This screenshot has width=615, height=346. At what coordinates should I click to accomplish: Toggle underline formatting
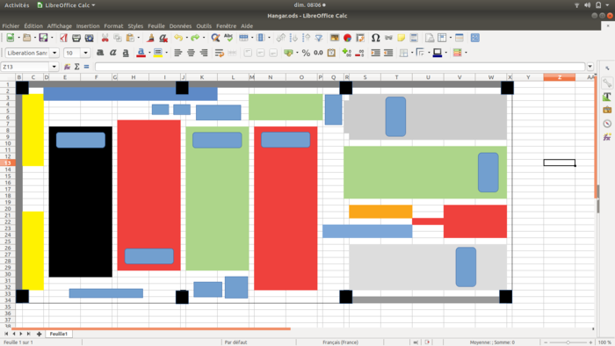[x=126, y=53]
